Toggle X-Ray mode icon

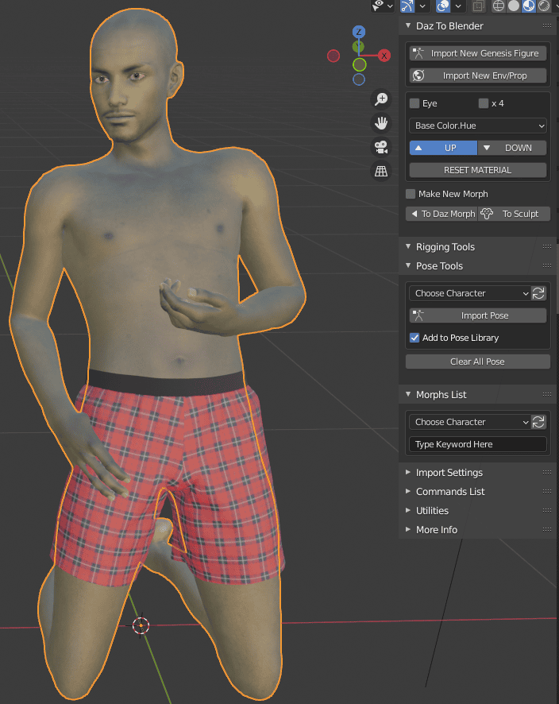478,6
